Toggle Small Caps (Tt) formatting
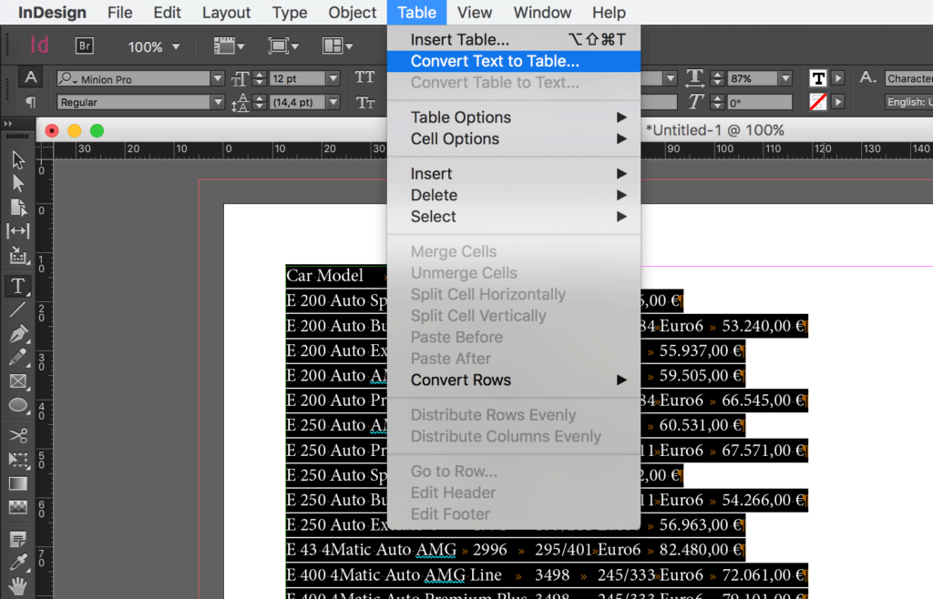Viewport: 933px width, 599px height. (364, 102)
